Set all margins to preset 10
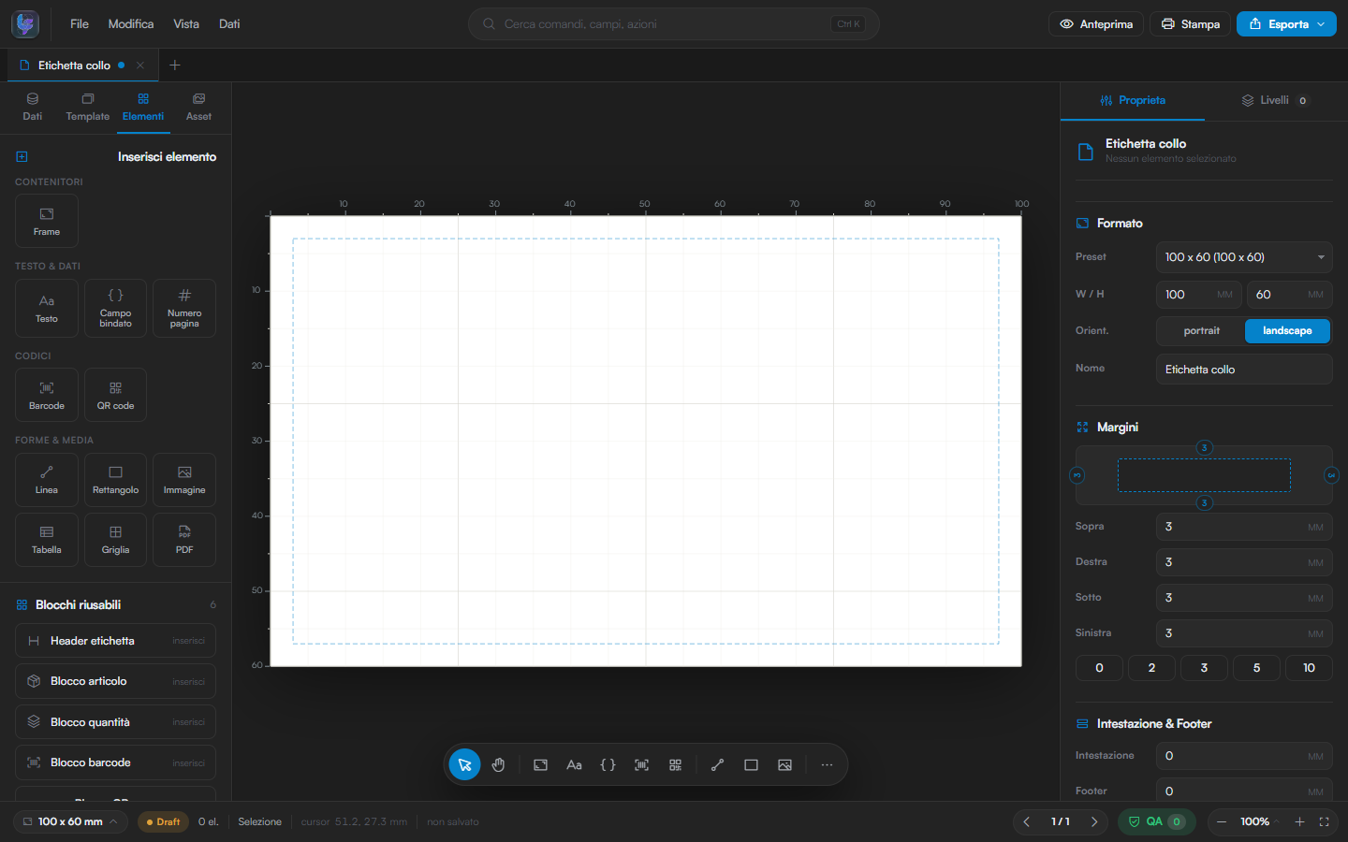 [x=1309, y=668]
